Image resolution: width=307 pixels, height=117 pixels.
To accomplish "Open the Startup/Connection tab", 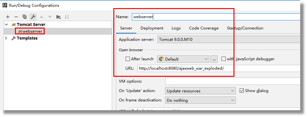I will 245,28.
